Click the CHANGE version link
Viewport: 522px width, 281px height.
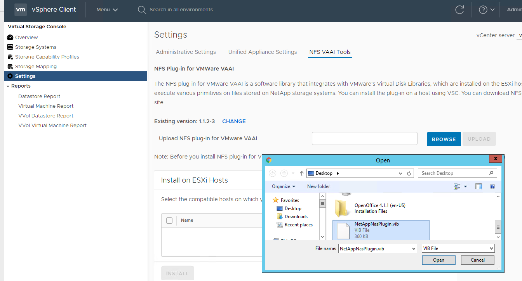click(234, 121)
